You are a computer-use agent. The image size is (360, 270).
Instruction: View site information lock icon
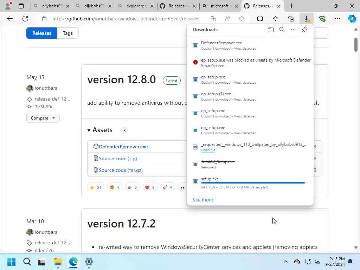[44, 19]
